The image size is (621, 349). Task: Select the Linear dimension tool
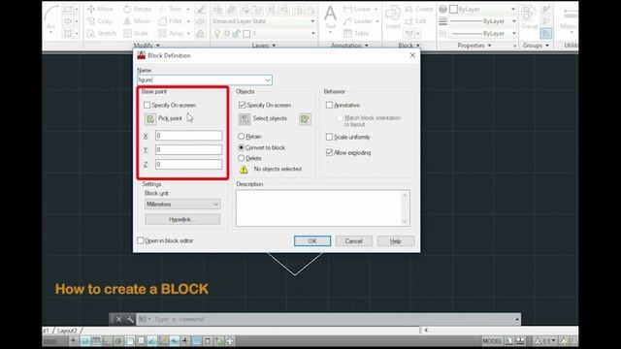coord(357,9)
